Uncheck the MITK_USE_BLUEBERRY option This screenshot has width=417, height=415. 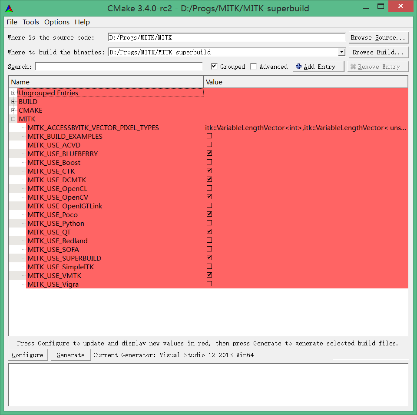point(209,153)
